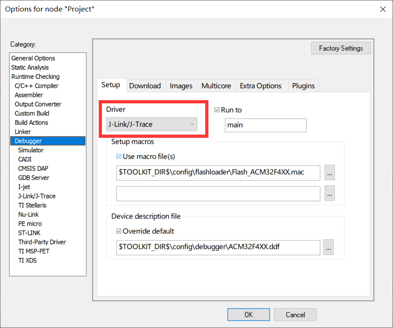Select J-Link/J-Trace in the category list

[x=37, y=196]
